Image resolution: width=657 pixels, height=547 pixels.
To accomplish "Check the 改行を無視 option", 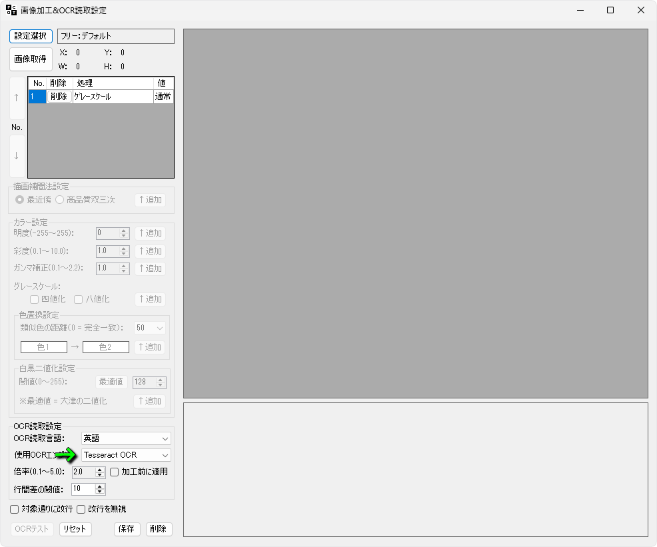I will click(x=81, y=509).
